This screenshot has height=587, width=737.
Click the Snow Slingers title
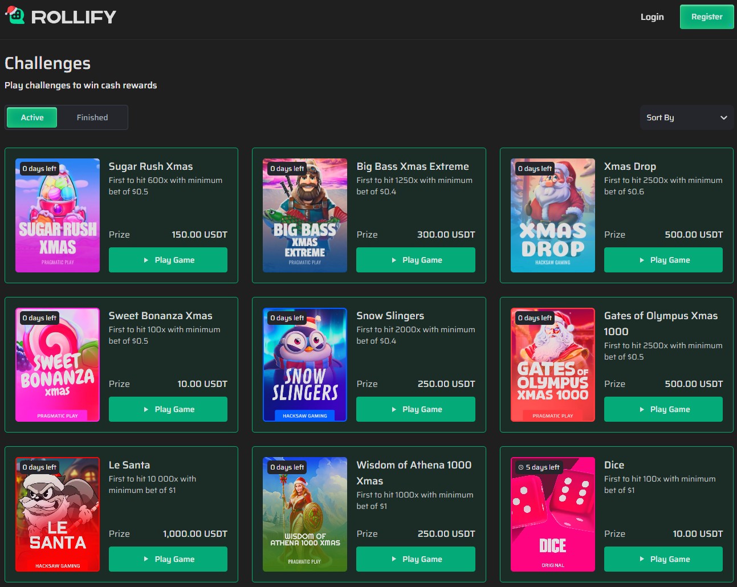click(390, 316)
